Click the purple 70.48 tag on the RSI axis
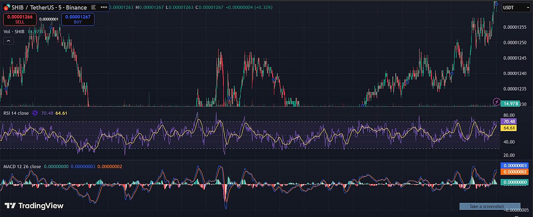The height and width of the screenshot is (217, 533). tap(509, 121)
